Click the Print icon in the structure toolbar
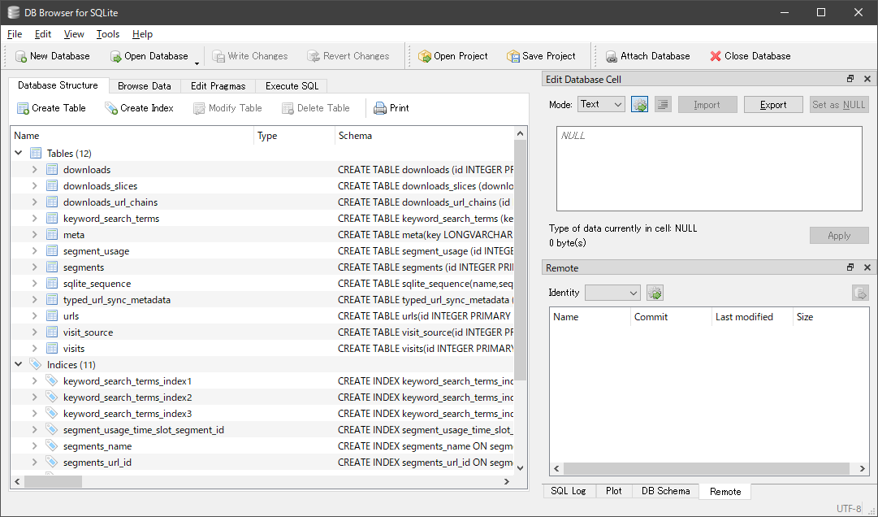The width and height of the screenshot is (878, 517). point(378,107)
